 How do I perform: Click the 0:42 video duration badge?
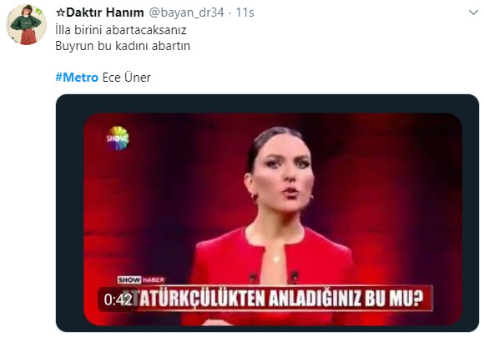click(x=118, y=299)
